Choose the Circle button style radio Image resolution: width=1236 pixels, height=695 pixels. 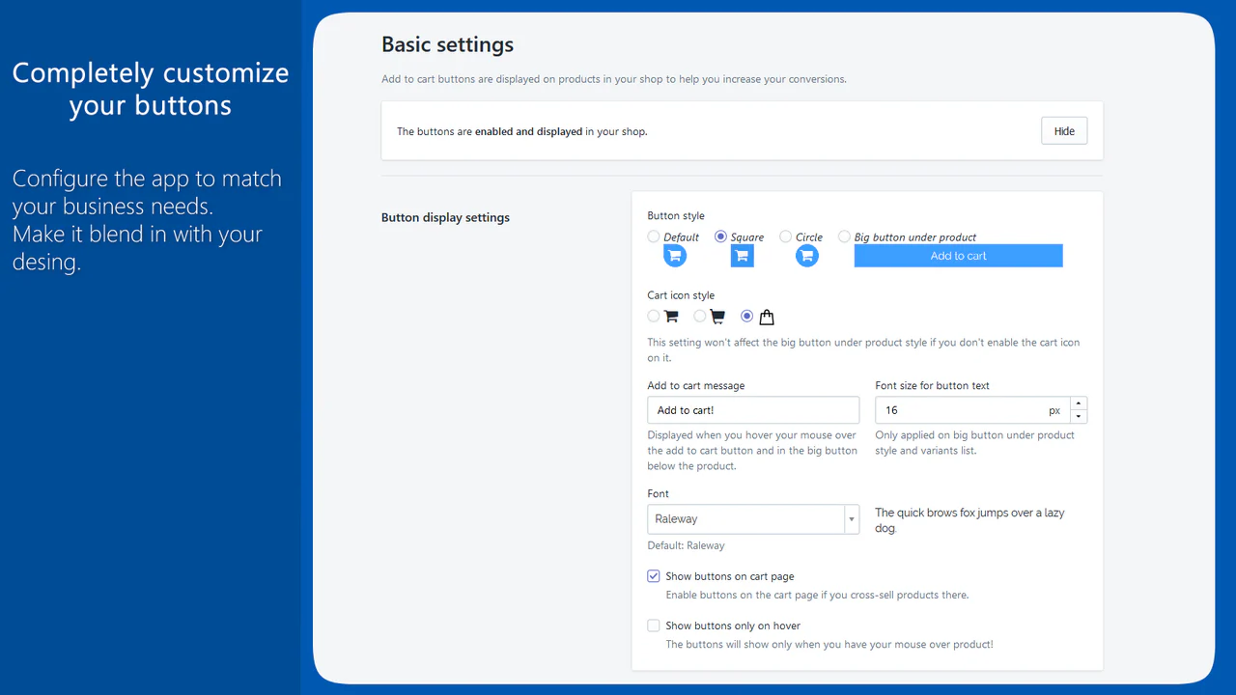[786, 236]
